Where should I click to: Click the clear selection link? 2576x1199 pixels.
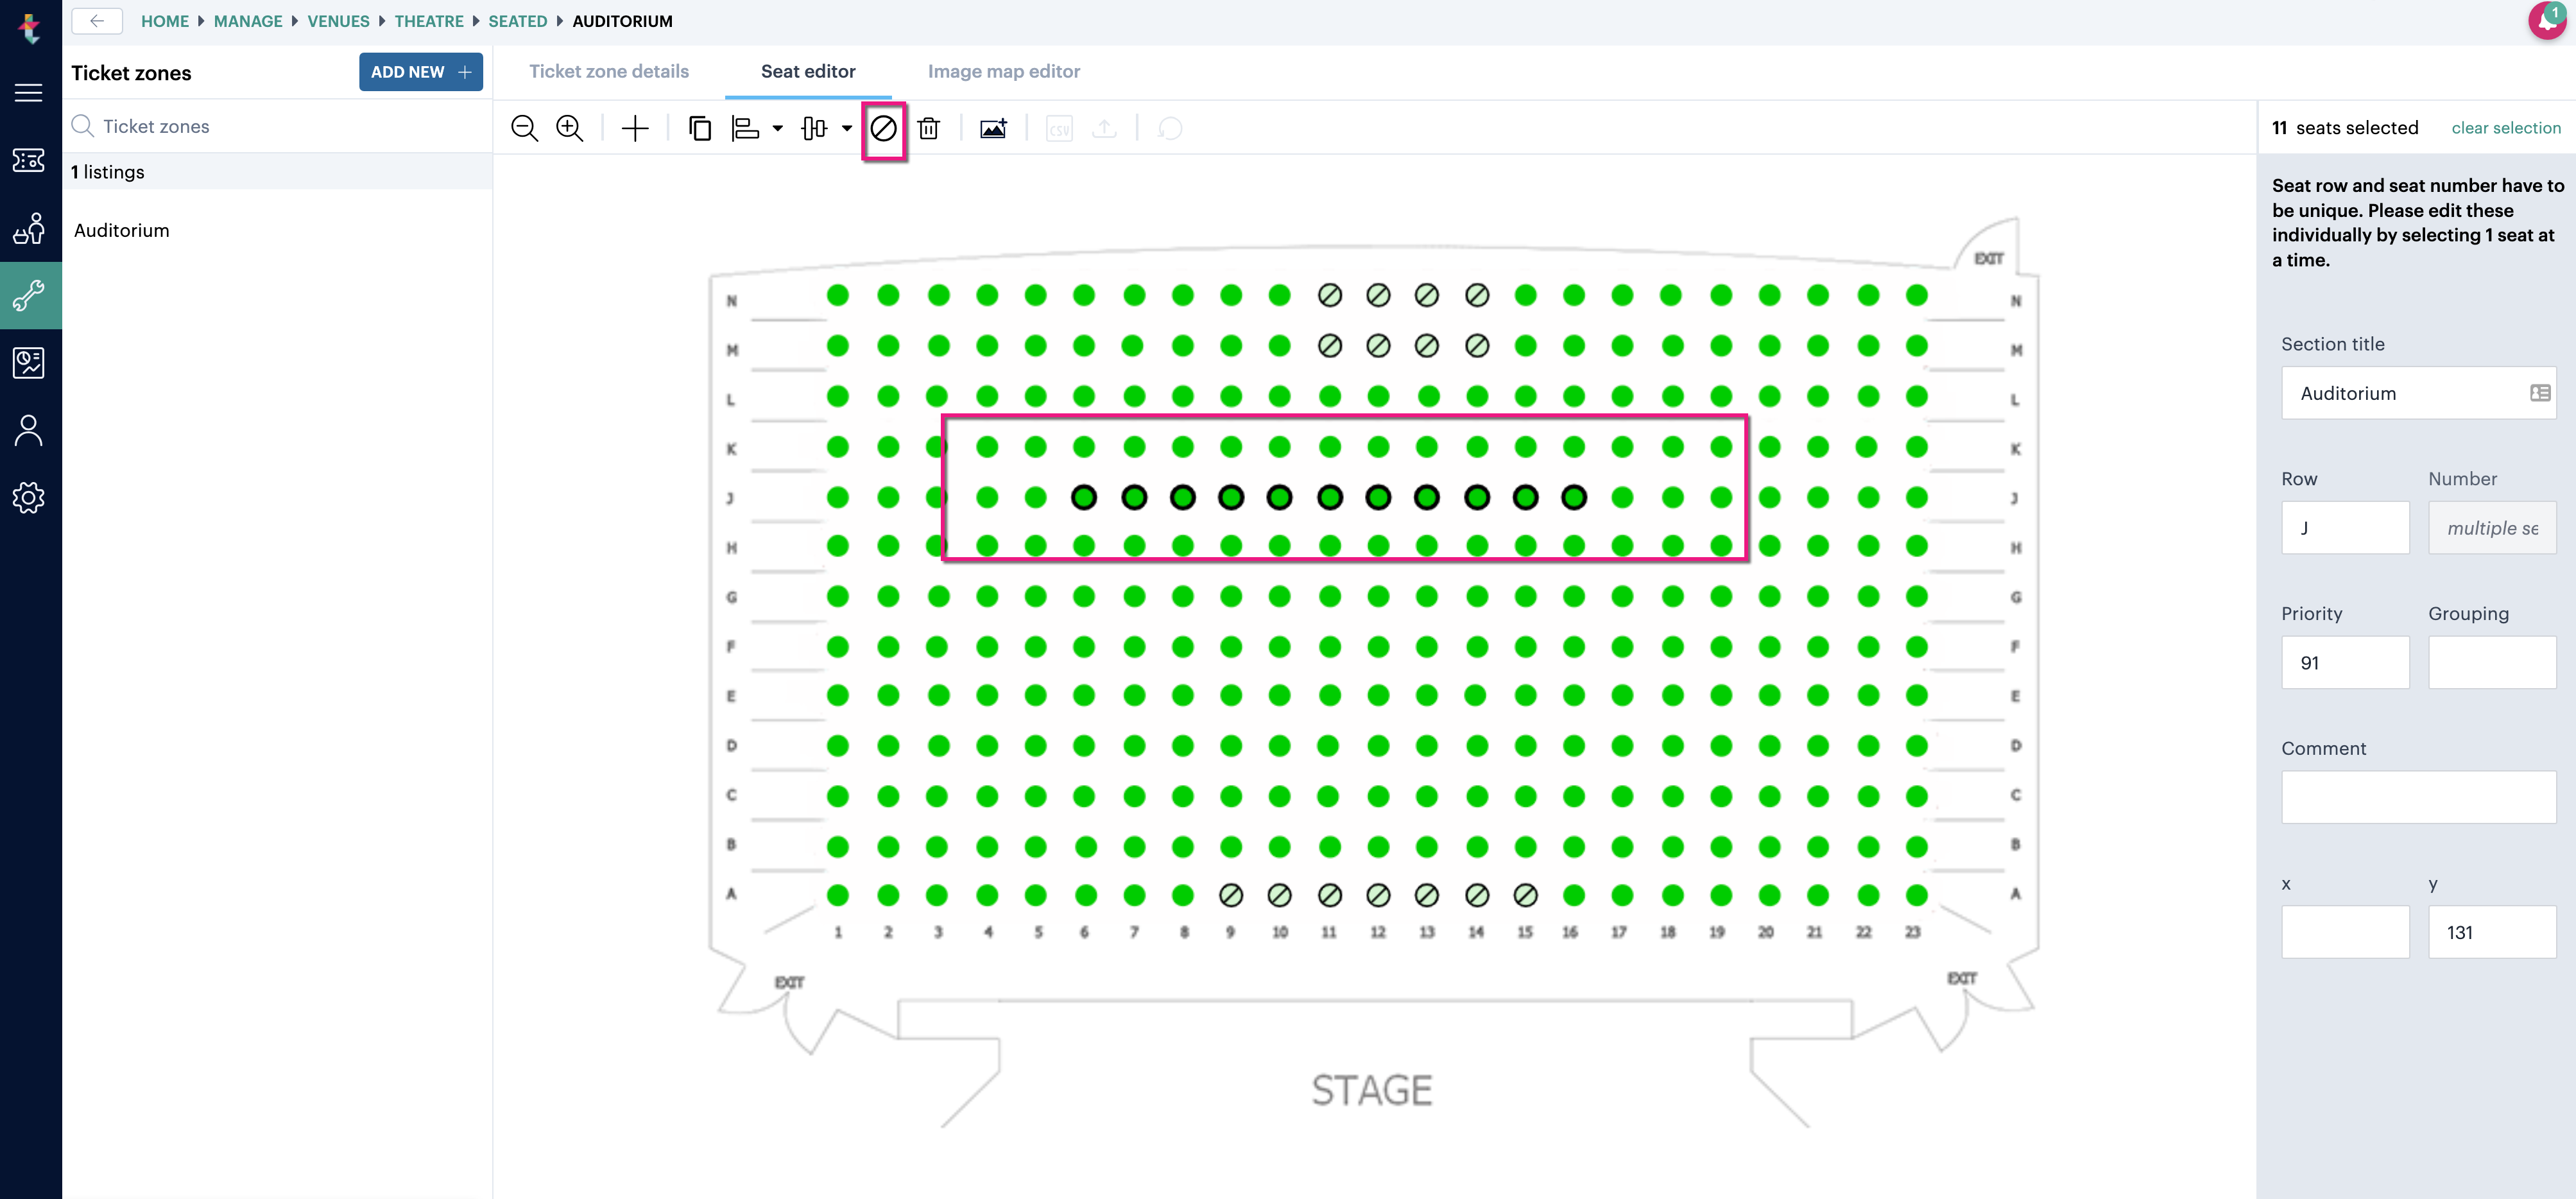pos(2506,128)
